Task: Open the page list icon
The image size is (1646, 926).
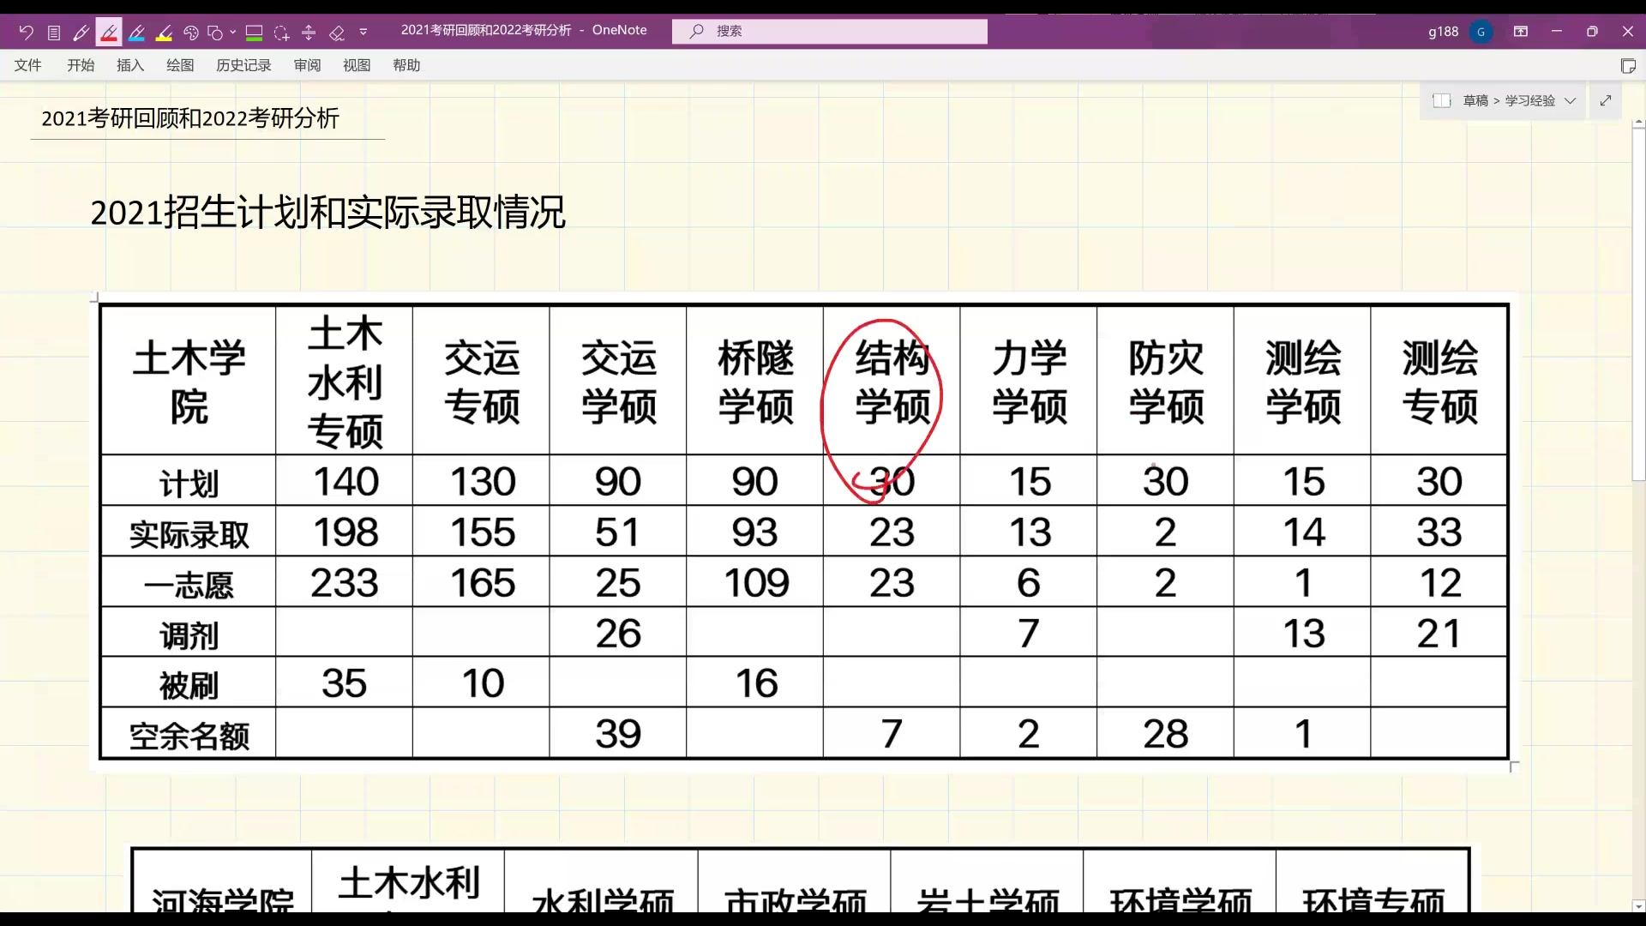Action: (54, 32)
